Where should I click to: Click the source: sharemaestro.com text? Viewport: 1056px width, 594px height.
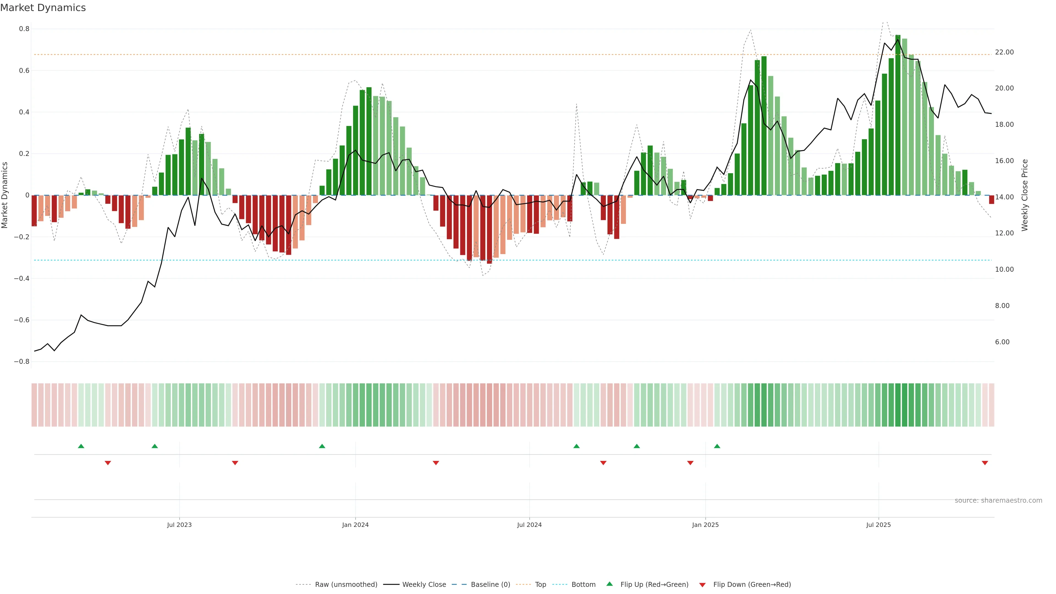[x=998, y=501]
